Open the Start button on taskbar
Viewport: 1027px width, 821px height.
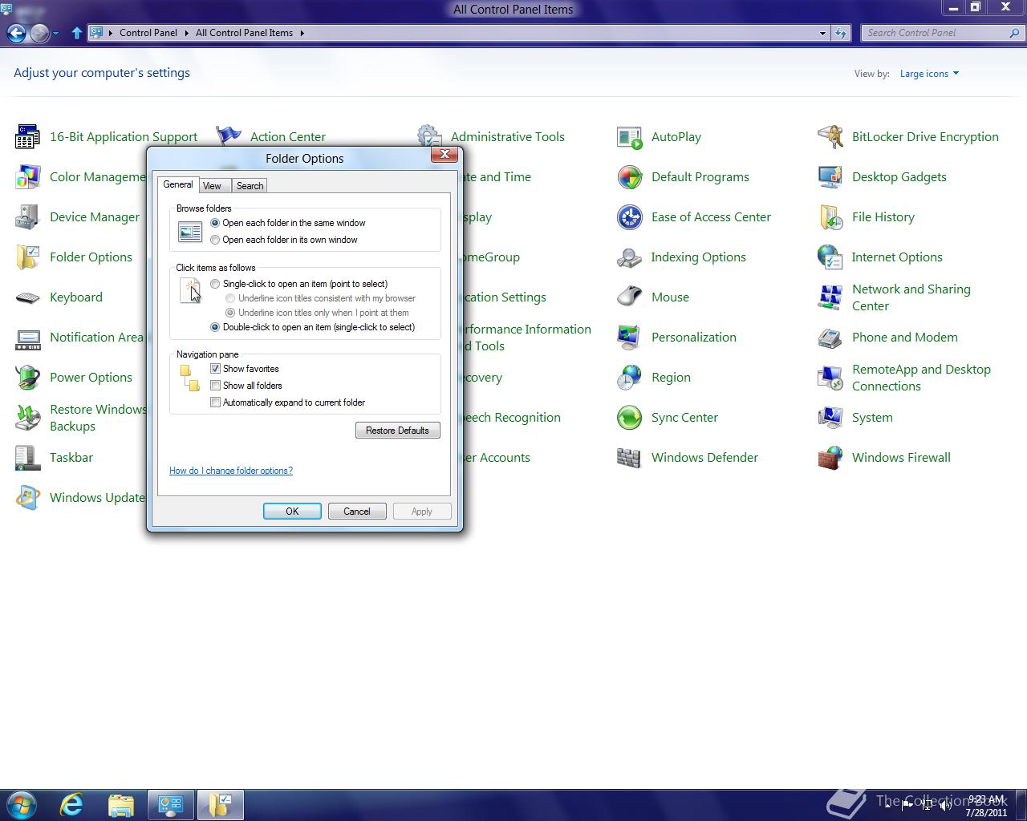[x=21, y=804]
